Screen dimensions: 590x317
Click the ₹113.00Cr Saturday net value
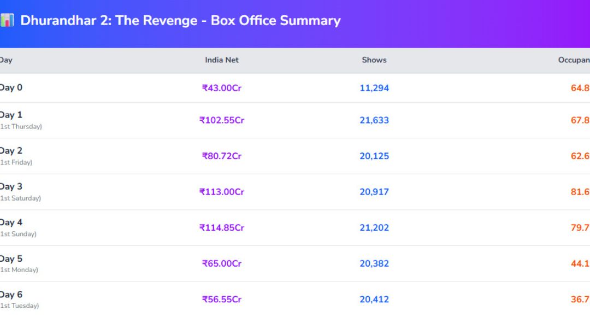[x=222, y=192]
